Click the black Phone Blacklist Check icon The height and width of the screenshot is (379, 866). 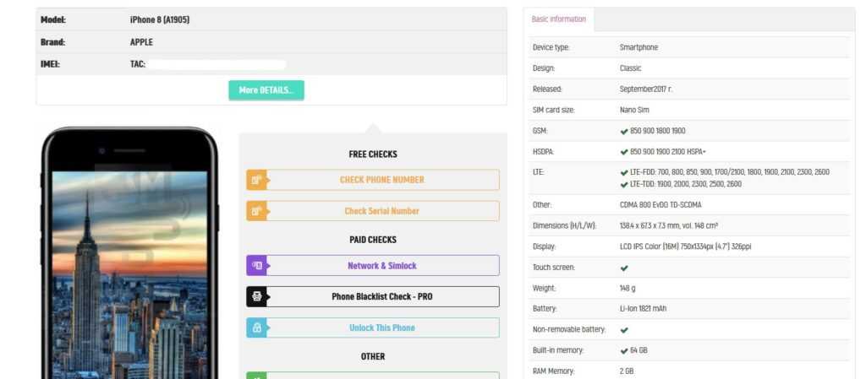[x=256, y=297]
